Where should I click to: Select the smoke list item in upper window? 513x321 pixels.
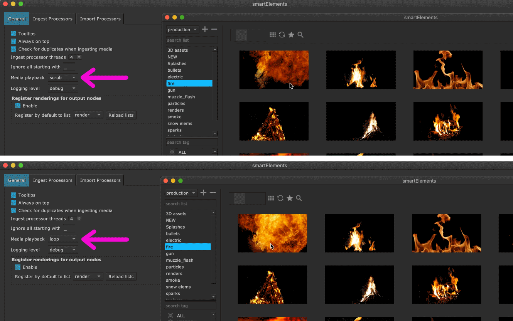(174, 117)
